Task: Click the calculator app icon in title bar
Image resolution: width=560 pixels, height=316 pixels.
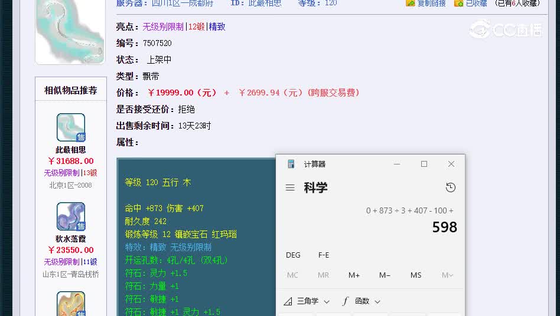Action: (x=291, y=164)
